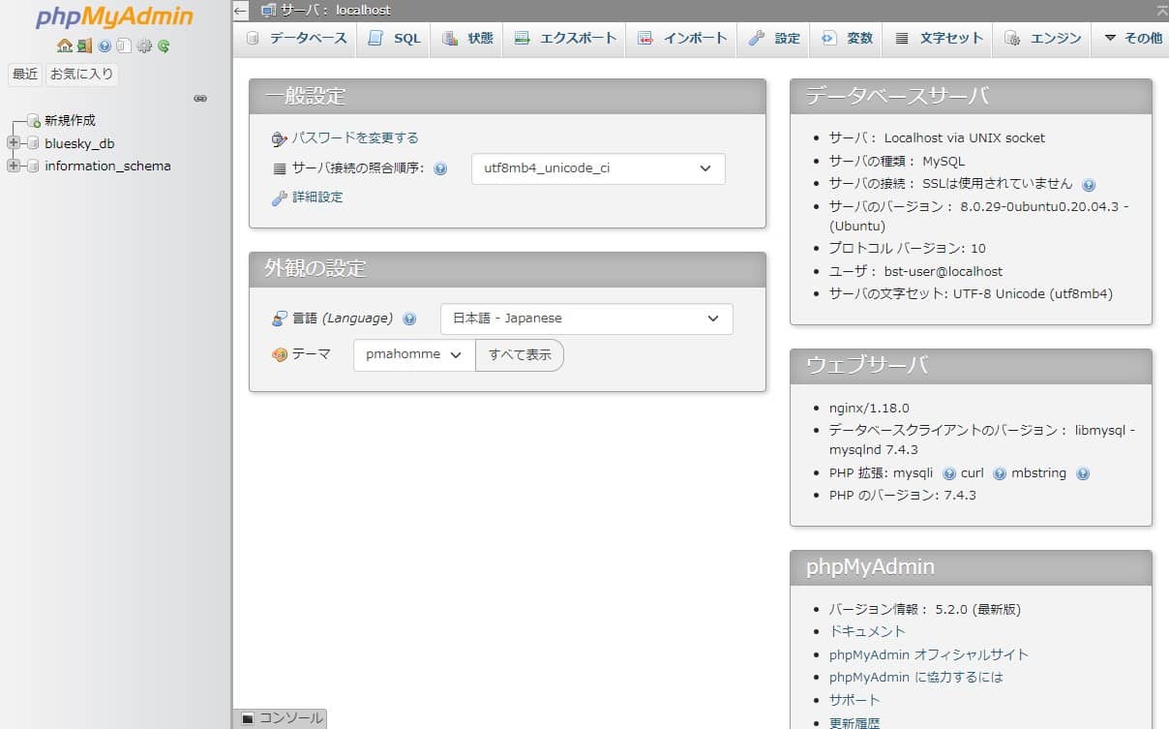This screenshot has width=1169, height=729.
Task: Click the PHP のバージョン: 7.4.3 text
Action: [x=903, y=496]
